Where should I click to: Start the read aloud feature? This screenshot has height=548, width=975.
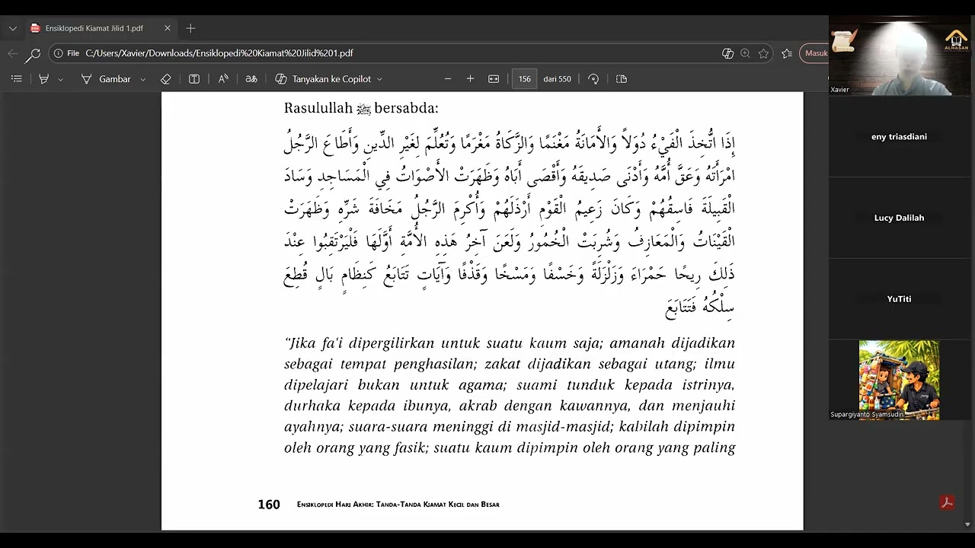tap(223, 79)
